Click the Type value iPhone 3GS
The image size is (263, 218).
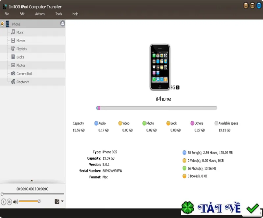(110, 152)
